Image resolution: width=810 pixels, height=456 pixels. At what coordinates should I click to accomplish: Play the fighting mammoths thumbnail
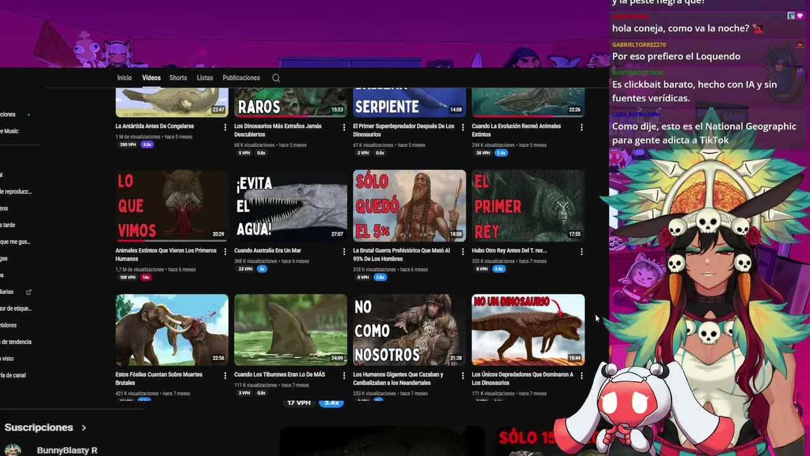point(172,330)
